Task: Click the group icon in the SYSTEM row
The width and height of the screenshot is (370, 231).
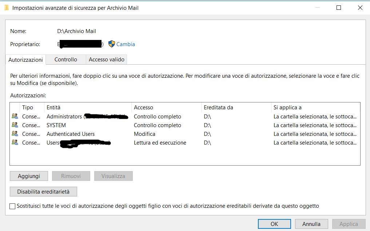Action: pos(15,125)
